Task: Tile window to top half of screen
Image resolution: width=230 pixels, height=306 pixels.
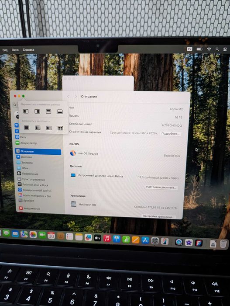Action: [48, 111]
